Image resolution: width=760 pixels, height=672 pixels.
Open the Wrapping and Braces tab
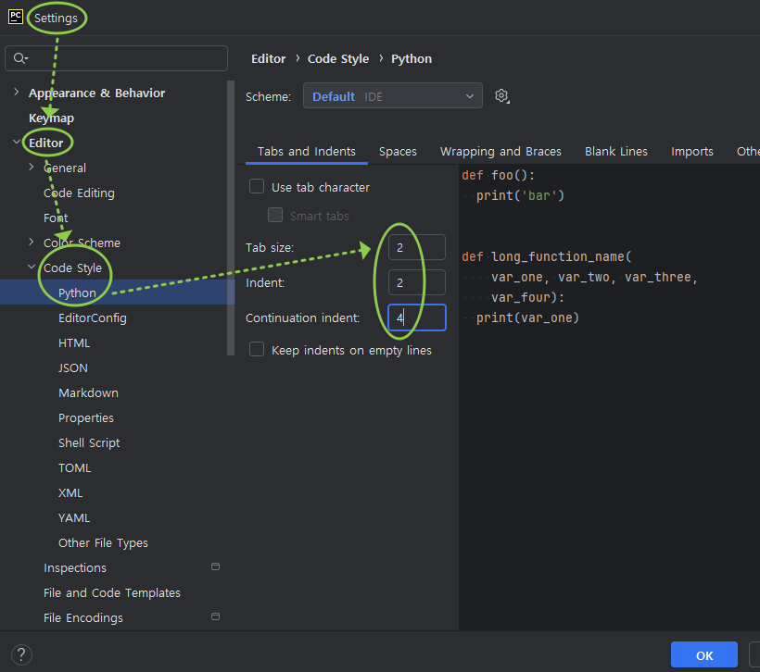tap(500, 152)
